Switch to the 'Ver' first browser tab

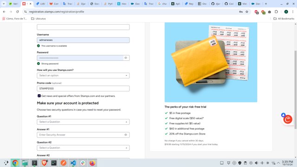[x=13, y=4]
